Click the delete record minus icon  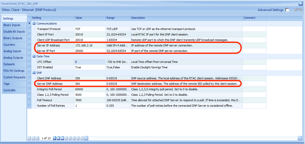[x=70, y=138]
